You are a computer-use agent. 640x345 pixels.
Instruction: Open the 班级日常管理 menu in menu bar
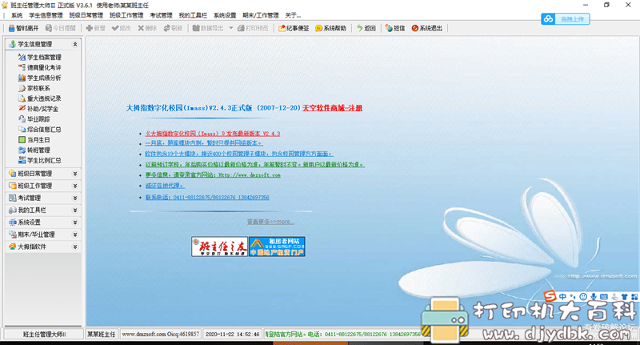tap(86, 15)
